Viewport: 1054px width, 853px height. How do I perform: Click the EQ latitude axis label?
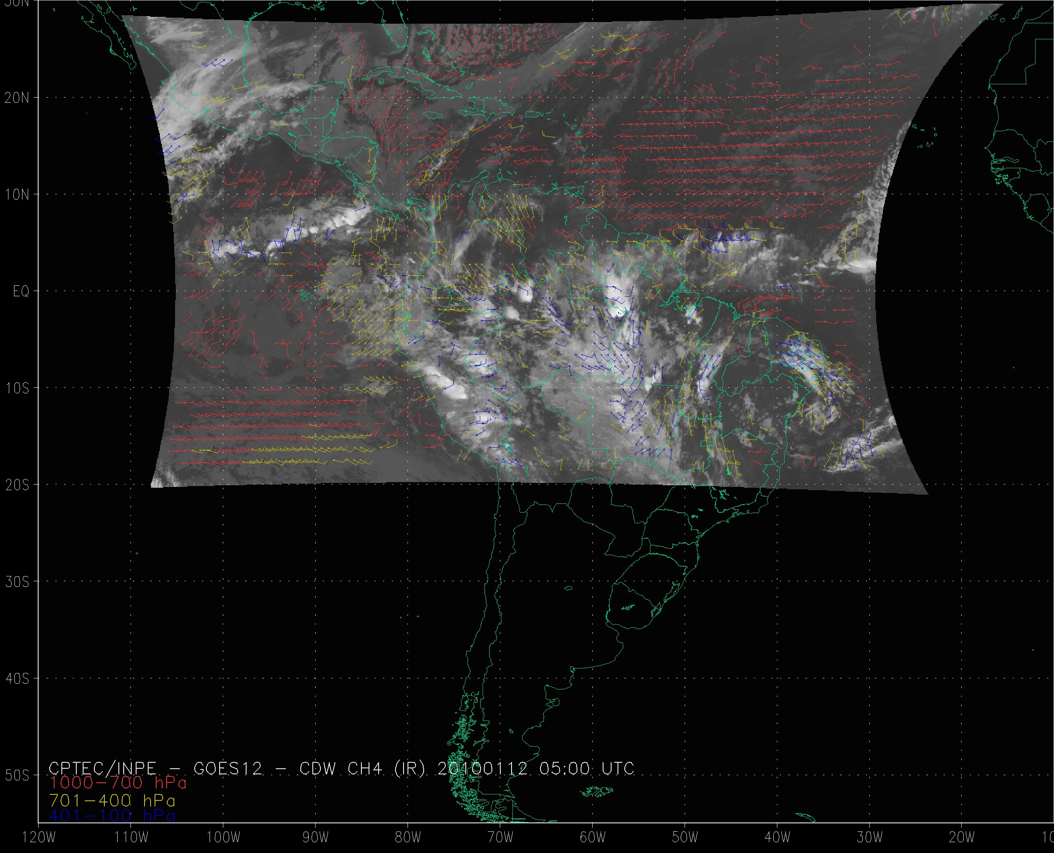point(21,291)
